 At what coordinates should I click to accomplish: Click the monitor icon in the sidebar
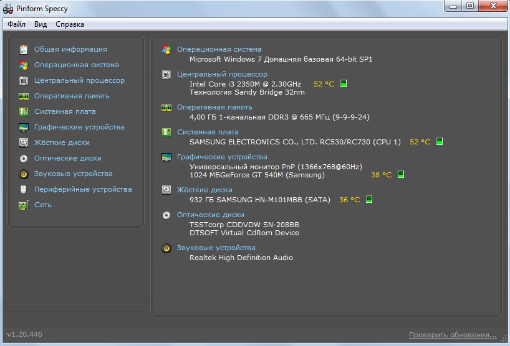24,127
